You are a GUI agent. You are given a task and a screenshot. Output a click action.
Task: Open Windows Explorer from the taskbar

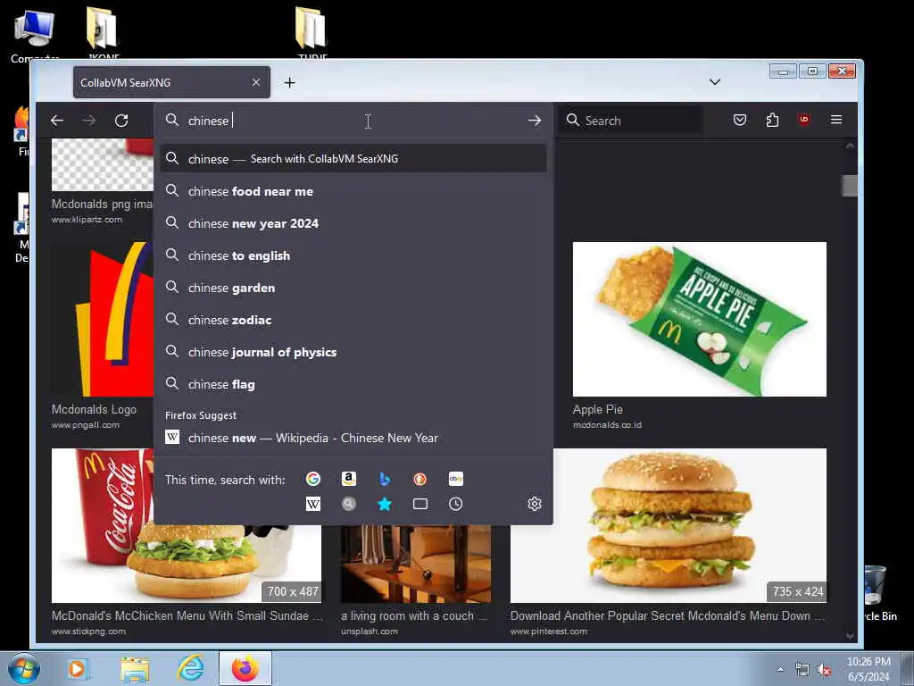click(136, 668)
